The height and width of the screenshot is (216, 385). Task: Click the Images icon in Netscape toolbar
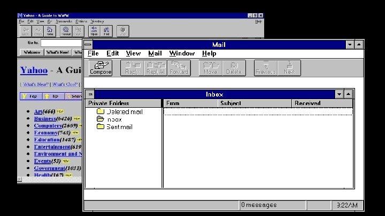tap(78, 31)
